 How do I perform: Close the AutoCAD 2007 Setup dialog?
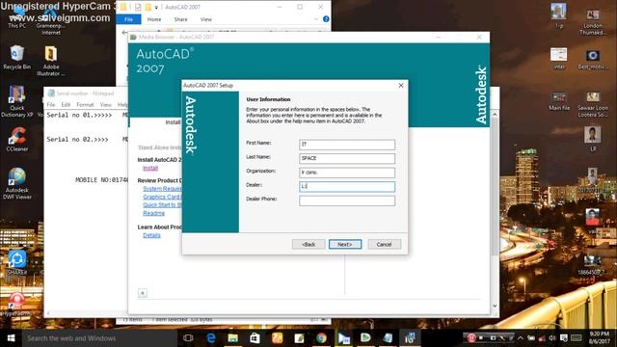click(401, 86)
